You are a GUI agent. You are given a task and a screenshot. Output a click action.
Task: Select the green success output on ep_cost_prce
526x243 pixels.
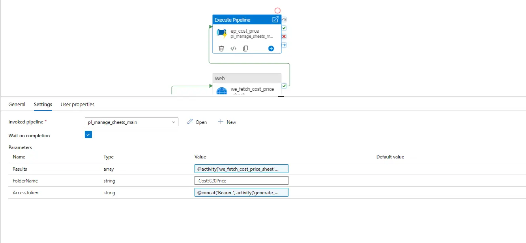[x=284, y=28]
